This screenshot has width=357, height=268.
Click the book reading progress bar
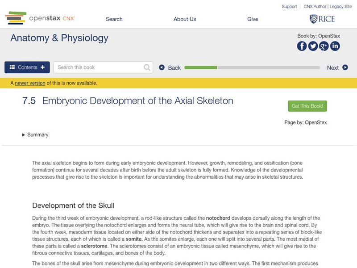click(252, 67)
